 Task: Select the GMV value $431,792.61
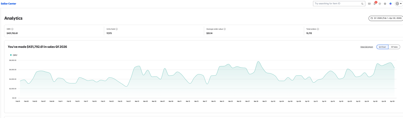pyautogui.click(x=12, y=33)
